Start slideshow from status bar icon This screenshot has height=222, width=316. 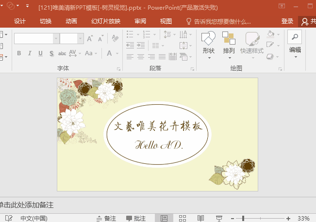(x=219, y=218)
